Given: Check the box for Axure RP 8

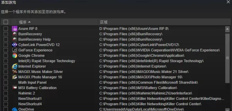Looking at the screenshot, I should coord(6,29).
